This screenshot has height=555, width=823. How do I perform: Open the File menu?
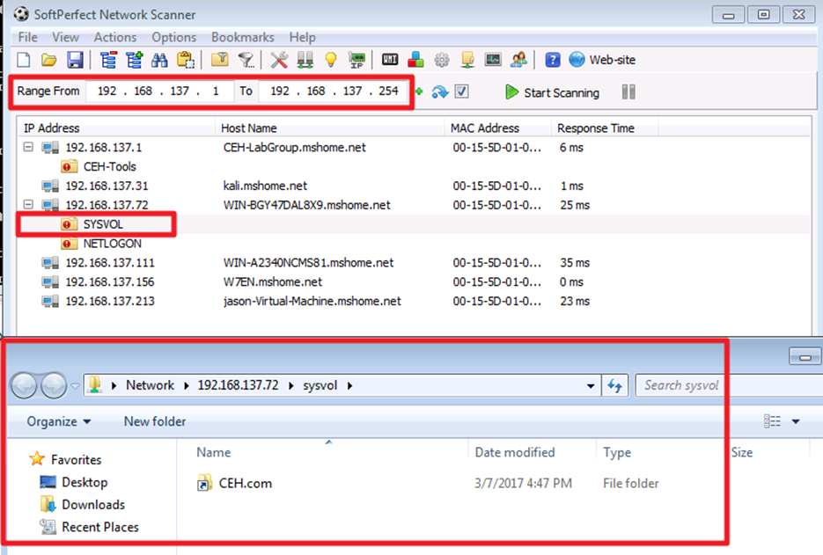(28, 37)
